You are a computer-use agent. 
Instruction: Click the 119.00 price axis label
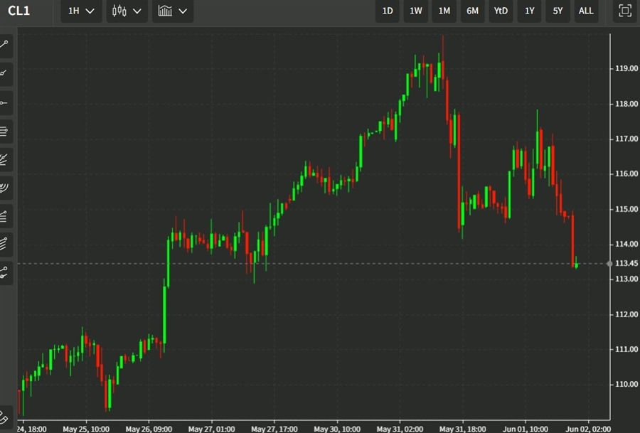tap(626, 68)
